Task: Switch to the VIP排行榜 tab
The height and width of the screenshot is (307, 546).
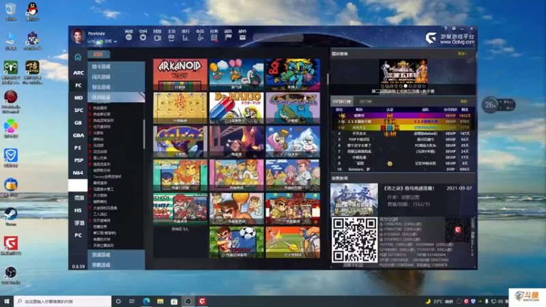Action: click(341, 101)
